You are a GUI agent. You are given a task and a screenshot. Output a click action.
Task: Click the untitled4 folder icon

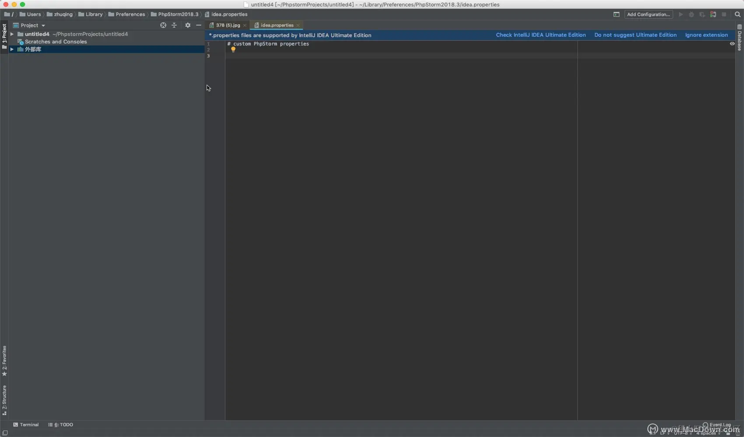(x=20, y=34)
